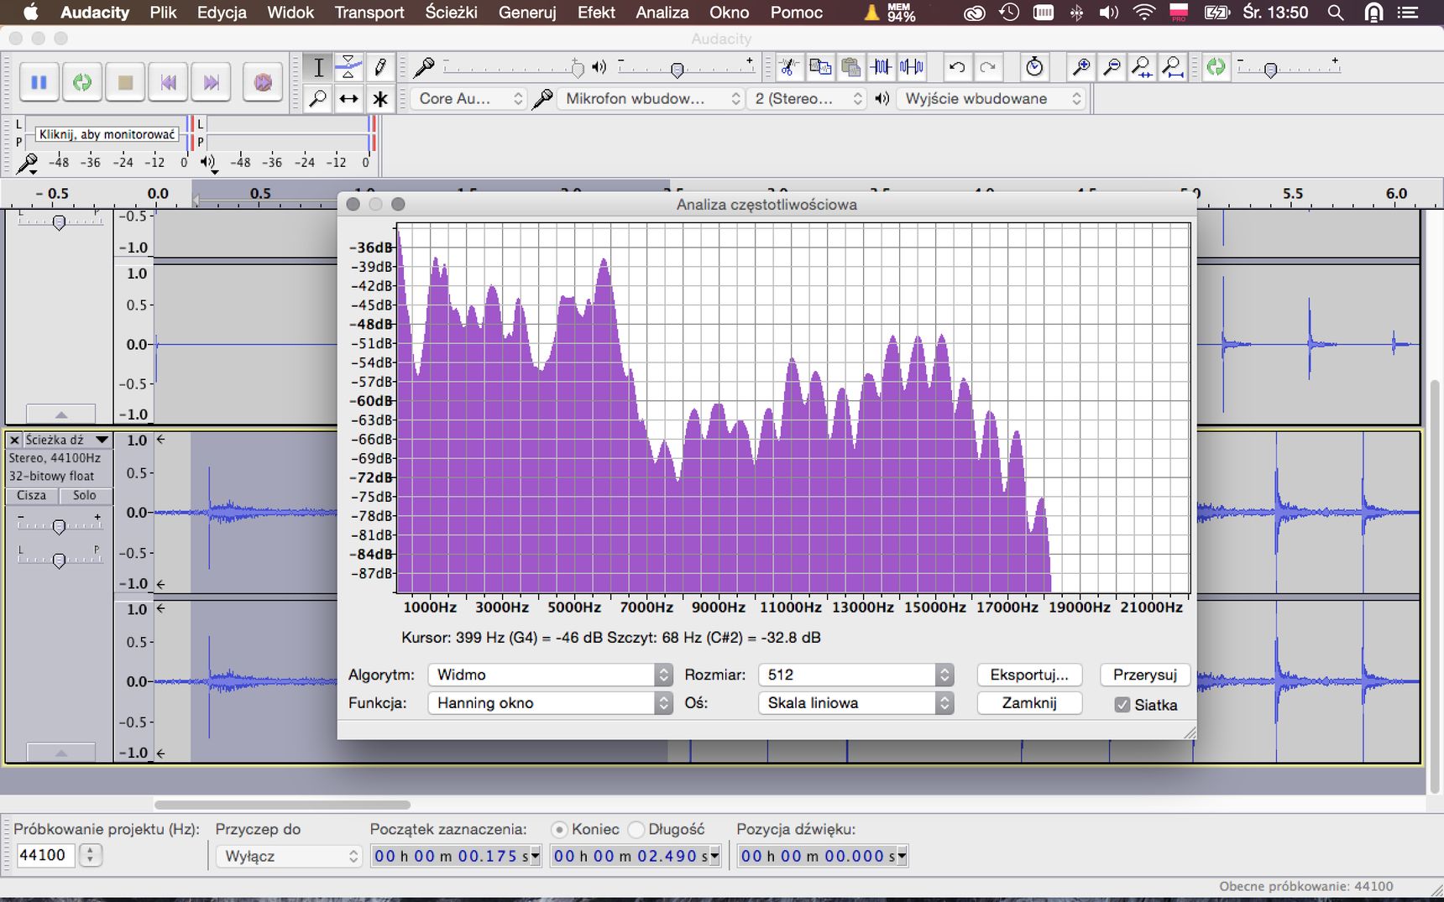Pause playback with the Pause button
The width and height of the screenshot is (1444, 902).
click(x=39, y=82)
